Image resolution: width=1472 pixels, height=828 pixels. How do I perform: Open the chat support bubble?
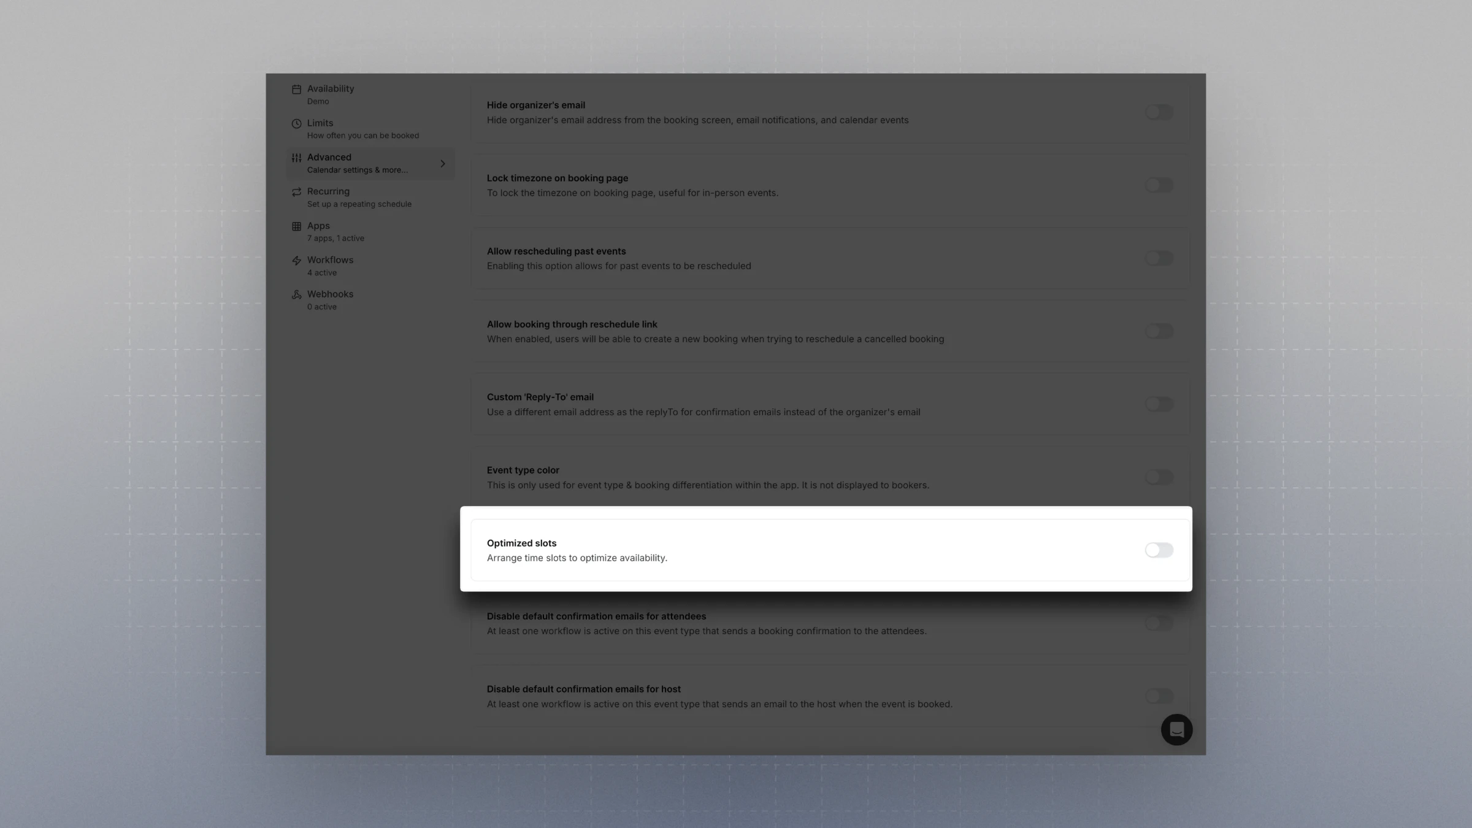(x=1176, y=729)
